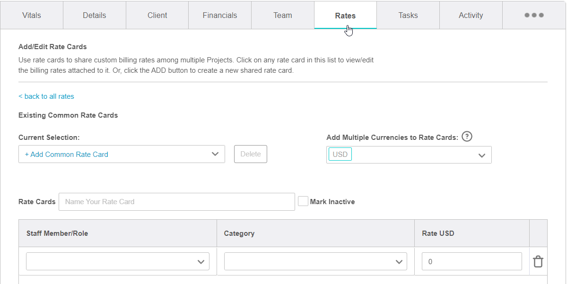Click the Delete rate card button
Screen dimensions: 567x284
pyautogui.click(x=251, y=154)
